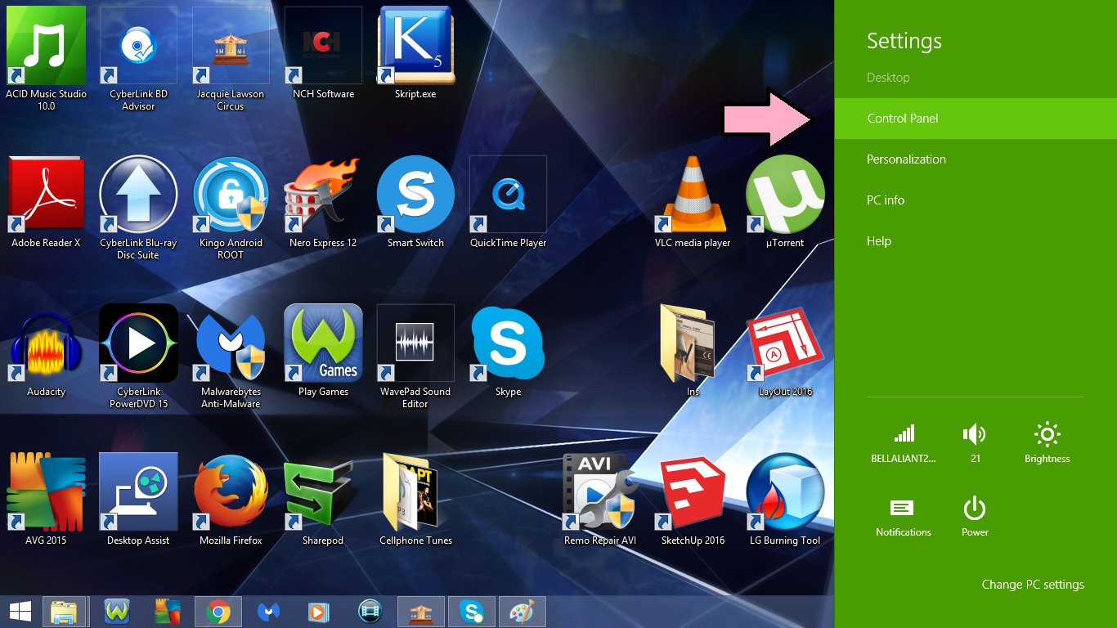Select Mozilla Firefox shortcut

point(231,500)
